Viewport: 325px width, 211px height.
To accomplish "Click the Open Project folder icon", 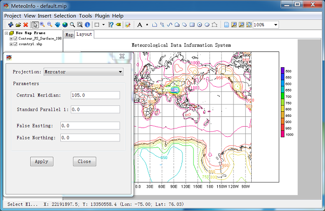I will [x=18, y=25].
